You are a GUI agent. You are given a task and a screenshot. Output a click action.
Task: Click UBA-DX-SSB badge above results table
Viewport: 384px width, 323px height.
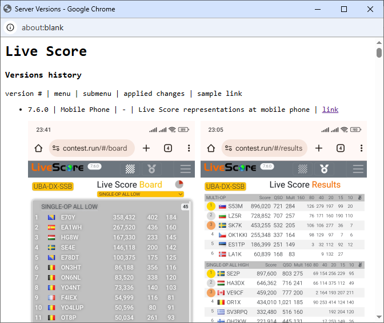[x=225, y=187]
